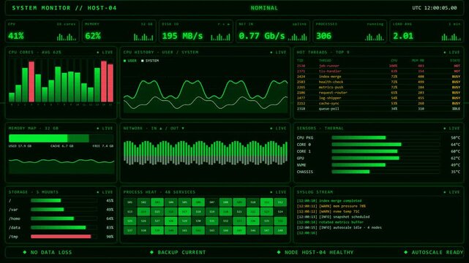Click the Net In sparkline chart

297,37
